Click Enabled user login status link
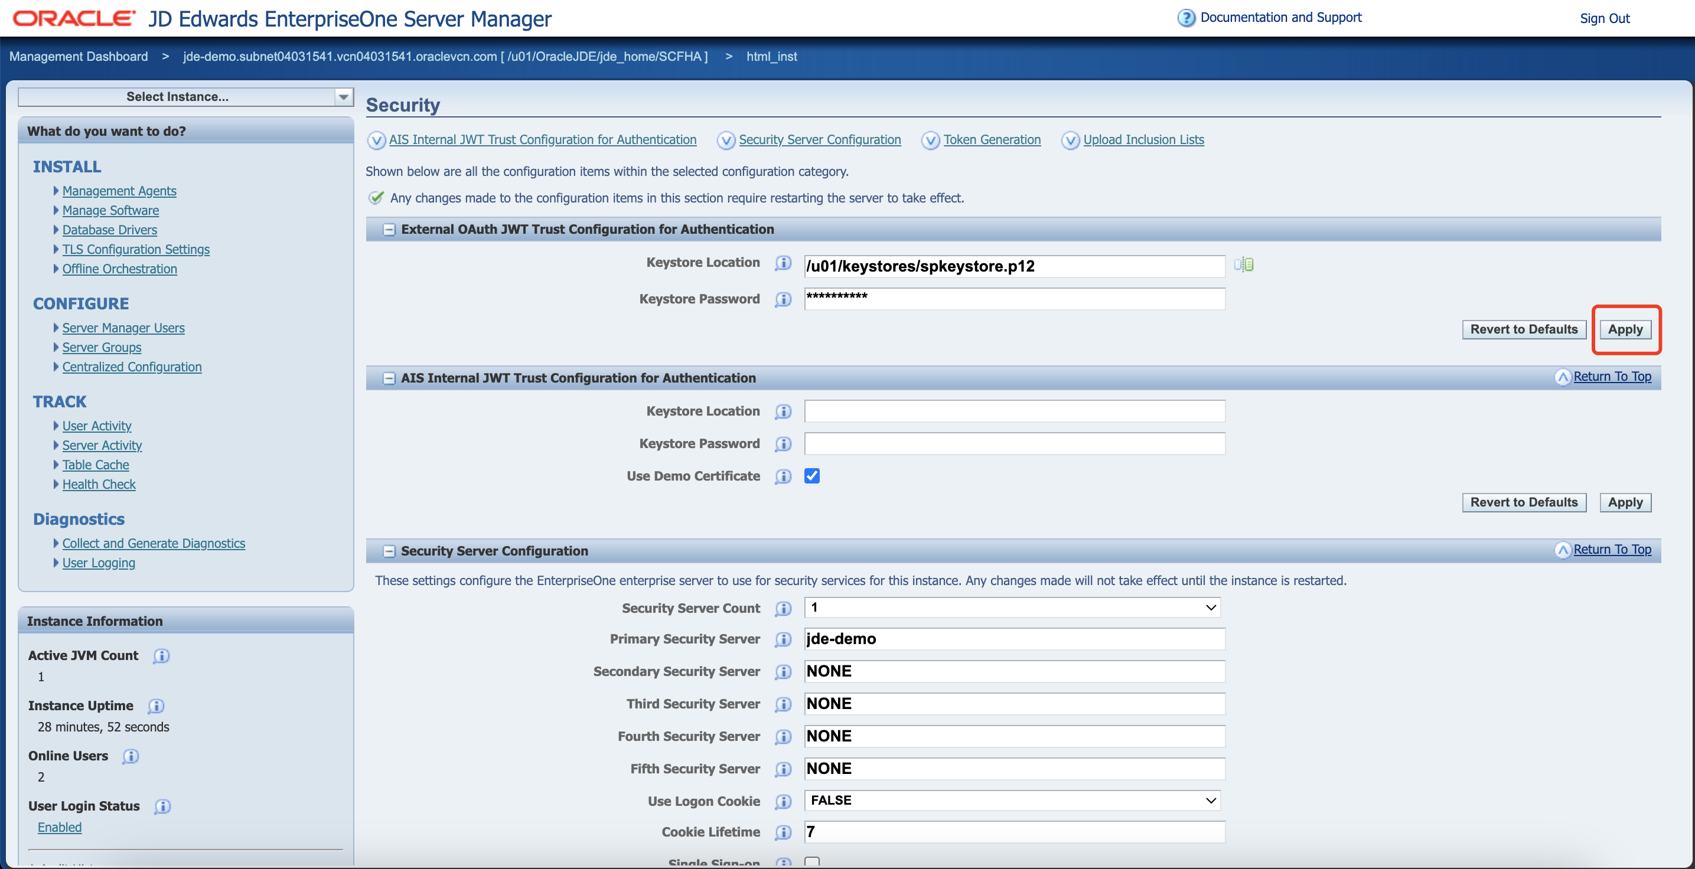Screen dimensions: 1695x869 click(59, 828)
